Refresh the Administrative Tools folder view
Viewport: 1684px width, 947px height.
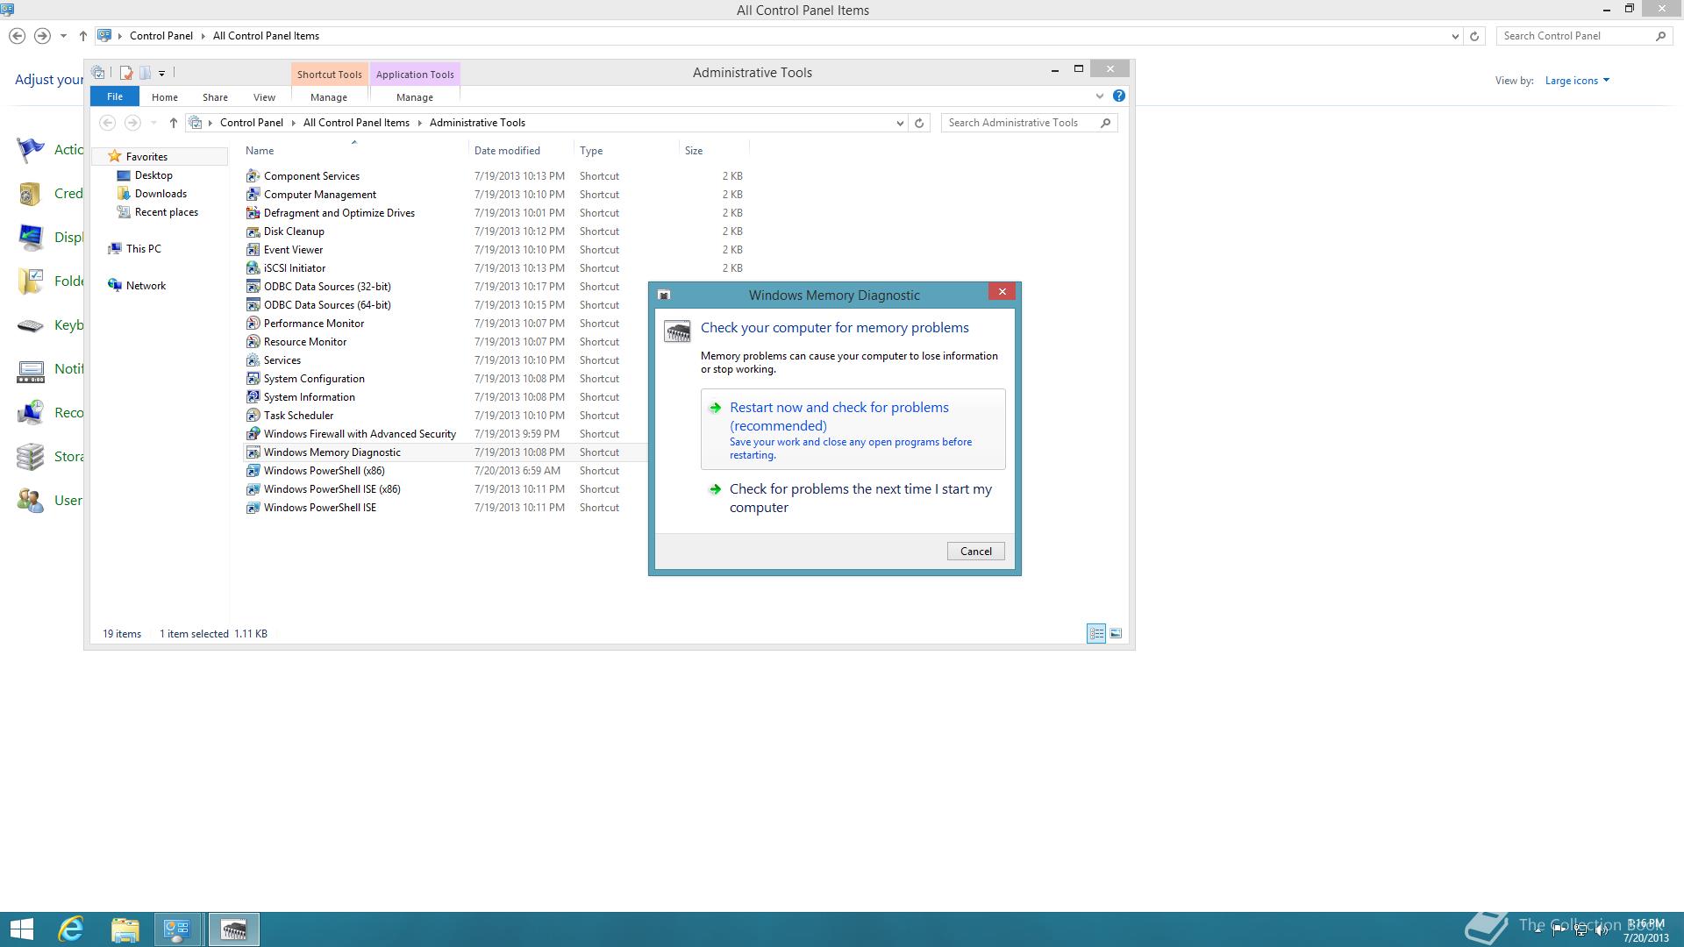coord(919,123)
